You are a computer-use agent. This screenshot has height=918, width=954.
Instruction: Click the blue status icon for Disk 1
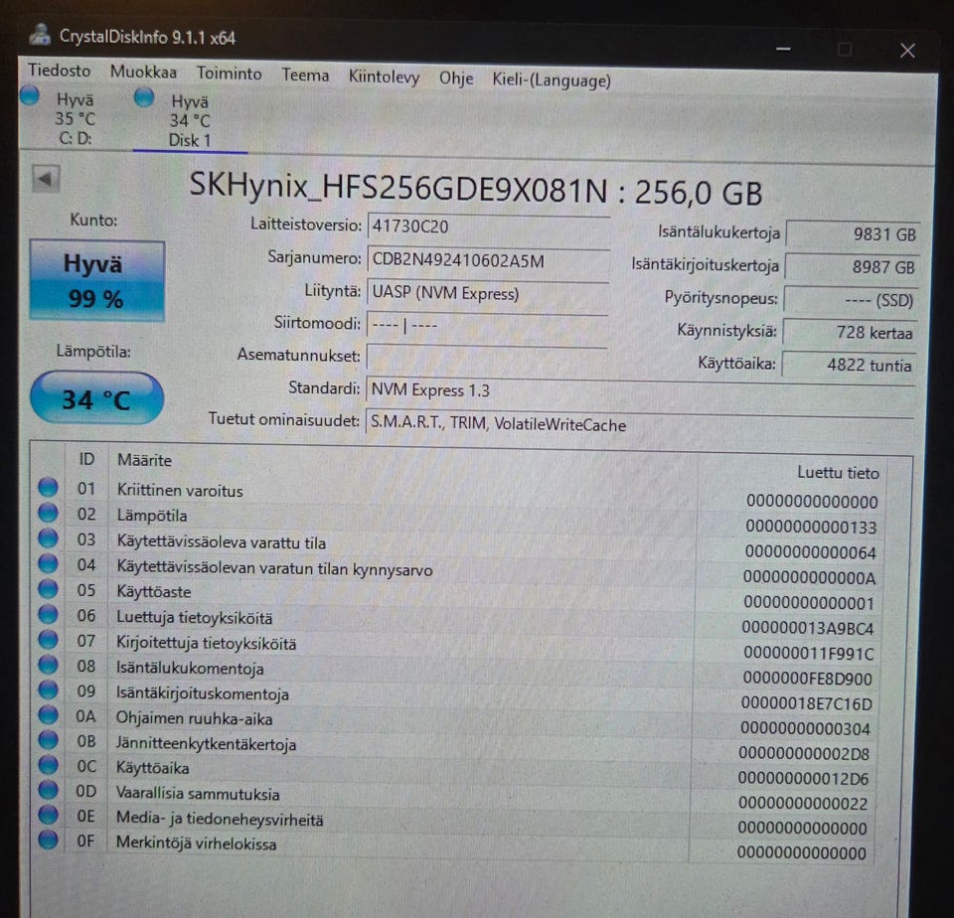tap(143, 96)
